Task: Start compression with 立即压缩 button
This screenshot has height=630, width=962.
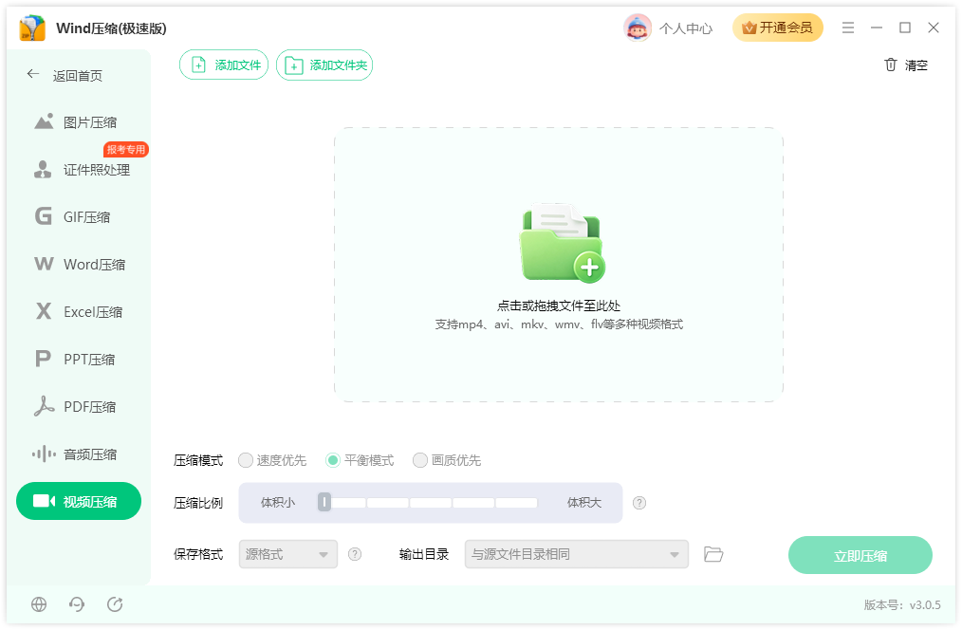Action: (860, 555)
